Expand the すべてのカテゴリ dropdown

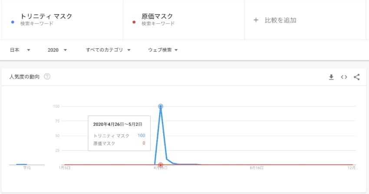pos(108,50)
